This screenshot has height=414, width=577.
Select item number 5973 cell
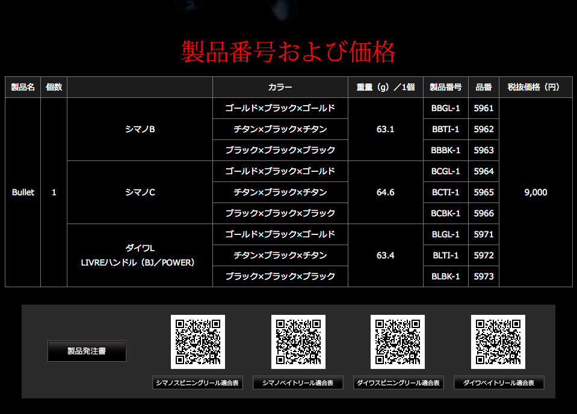pyautogui.click(x=484, y=276)
